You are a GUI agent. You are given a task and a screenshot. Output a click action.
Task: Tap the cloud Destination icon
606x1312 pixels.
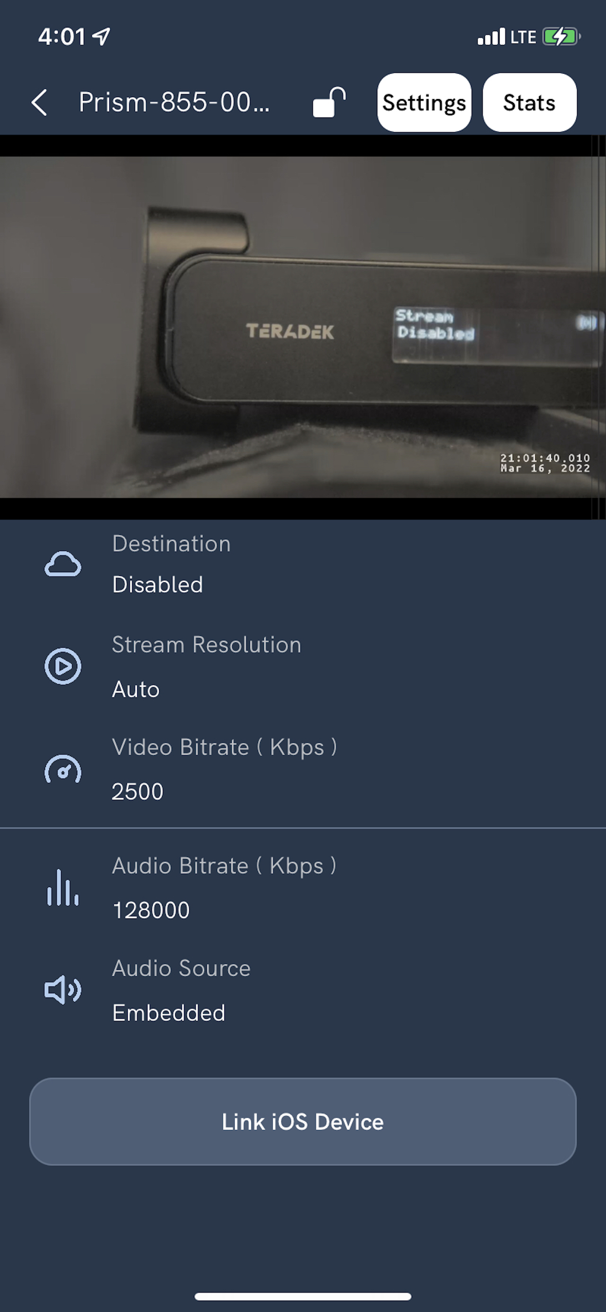(x=62, y=564)
